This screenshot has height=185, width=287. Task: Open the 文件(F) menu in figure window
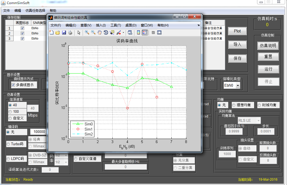pos(56,25)
